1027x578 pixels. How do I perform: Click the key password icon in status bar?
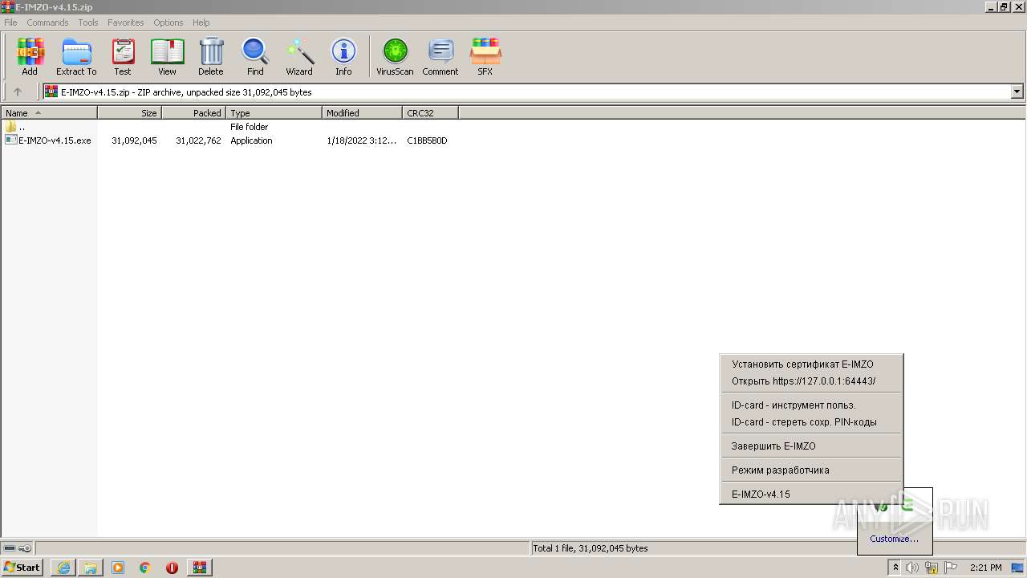pyautogui.click(x=25, y=548)
